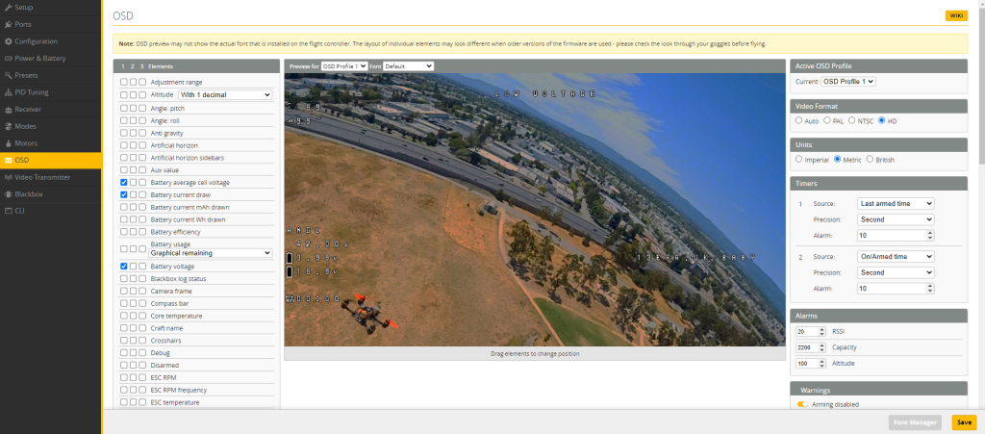Click the Motors icon in sidebar
The image size is (985, 434).
(9, 143)
